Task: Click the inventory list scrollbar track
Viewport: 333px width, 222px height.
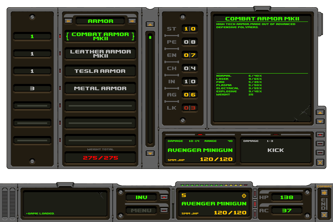Action: click(x=150, y=89)
